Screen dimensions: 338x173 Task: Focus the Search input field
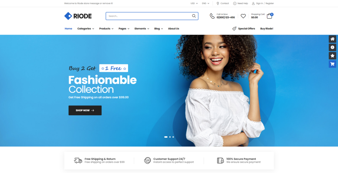[149, 16]
